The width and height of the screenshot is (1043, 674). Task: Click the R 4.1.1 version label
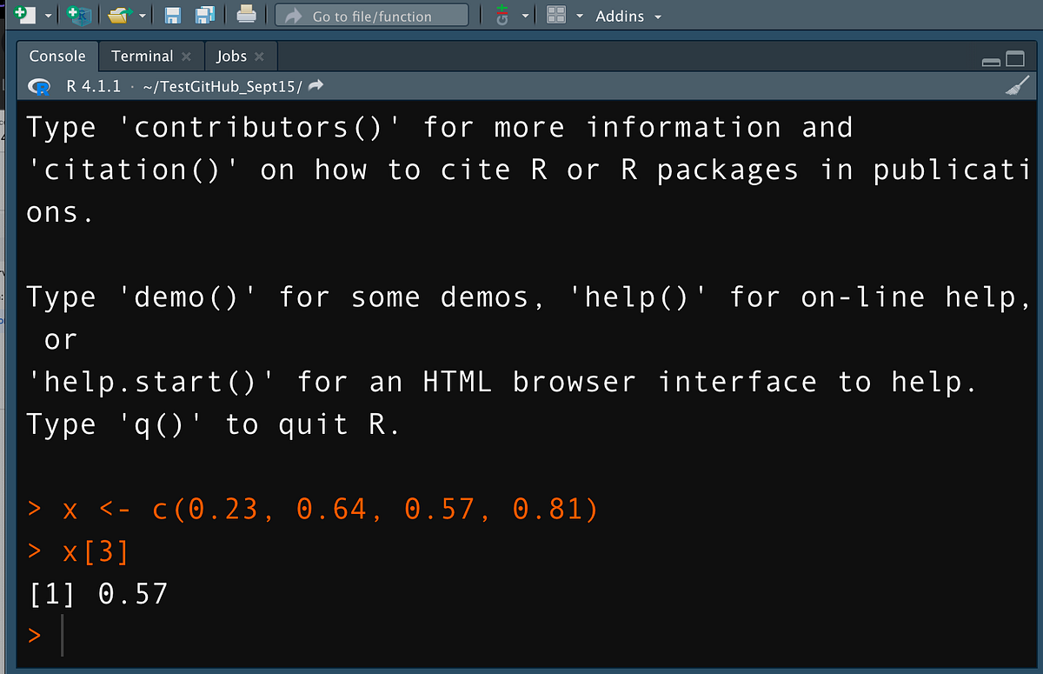(x=93, y=85)
